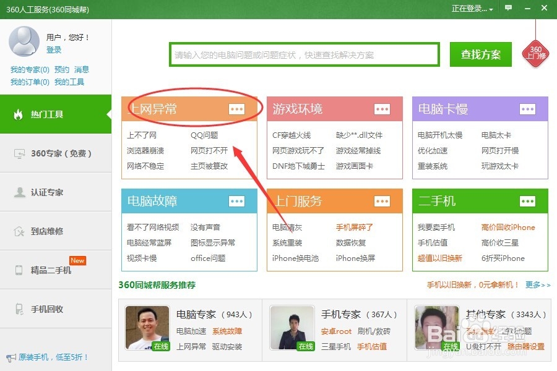Click the megaphone icon at bottom left
This screenshot has width=557, height=371.
pyautogui.click(x=11, y=357)
